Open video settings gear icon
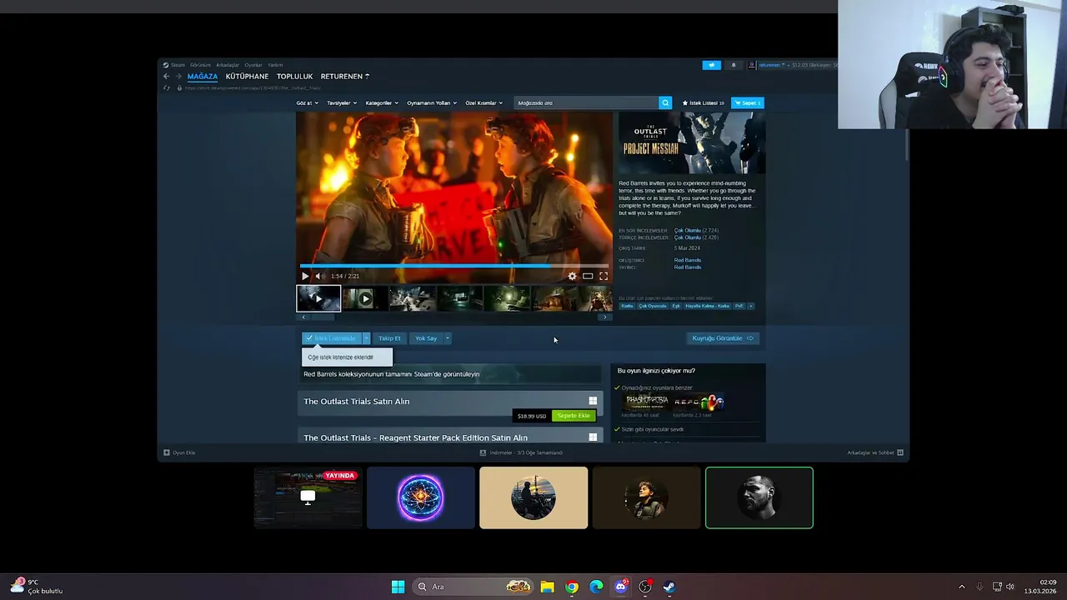 tap(572, 276)
